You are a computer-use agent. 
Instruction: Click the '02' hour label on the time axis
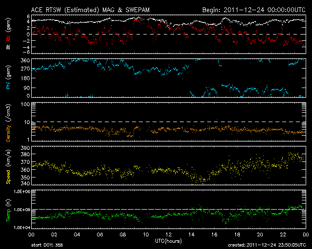tap(54, 235)
